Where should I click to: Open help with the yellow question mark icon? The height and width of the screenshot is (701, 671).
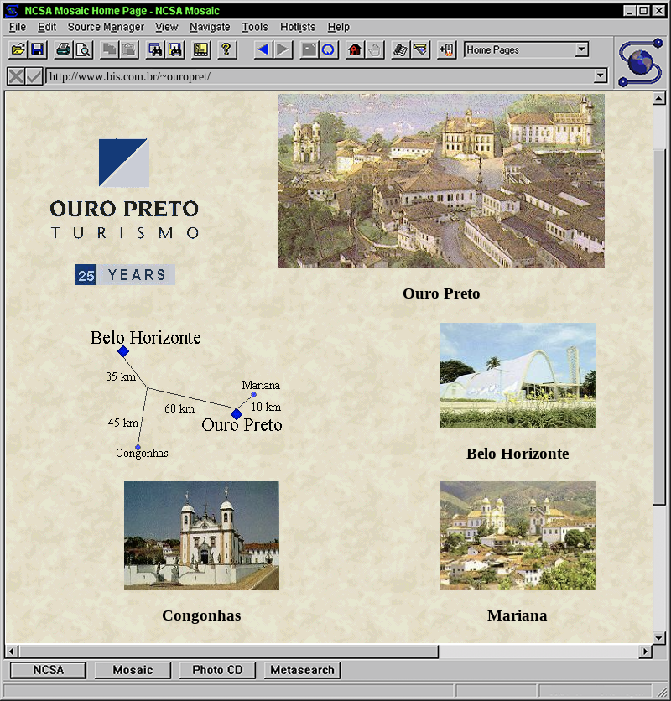[x=226, y=50]
